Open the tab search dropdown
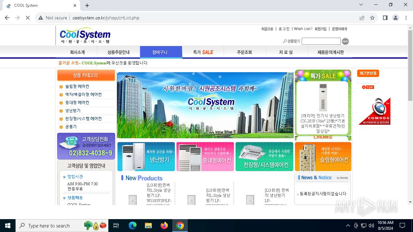 tap(361, 5)
